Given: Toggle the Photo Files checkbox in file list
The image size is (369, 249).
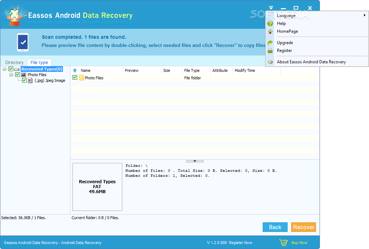Looking at the screenshot, I should (x=75, y=78).
